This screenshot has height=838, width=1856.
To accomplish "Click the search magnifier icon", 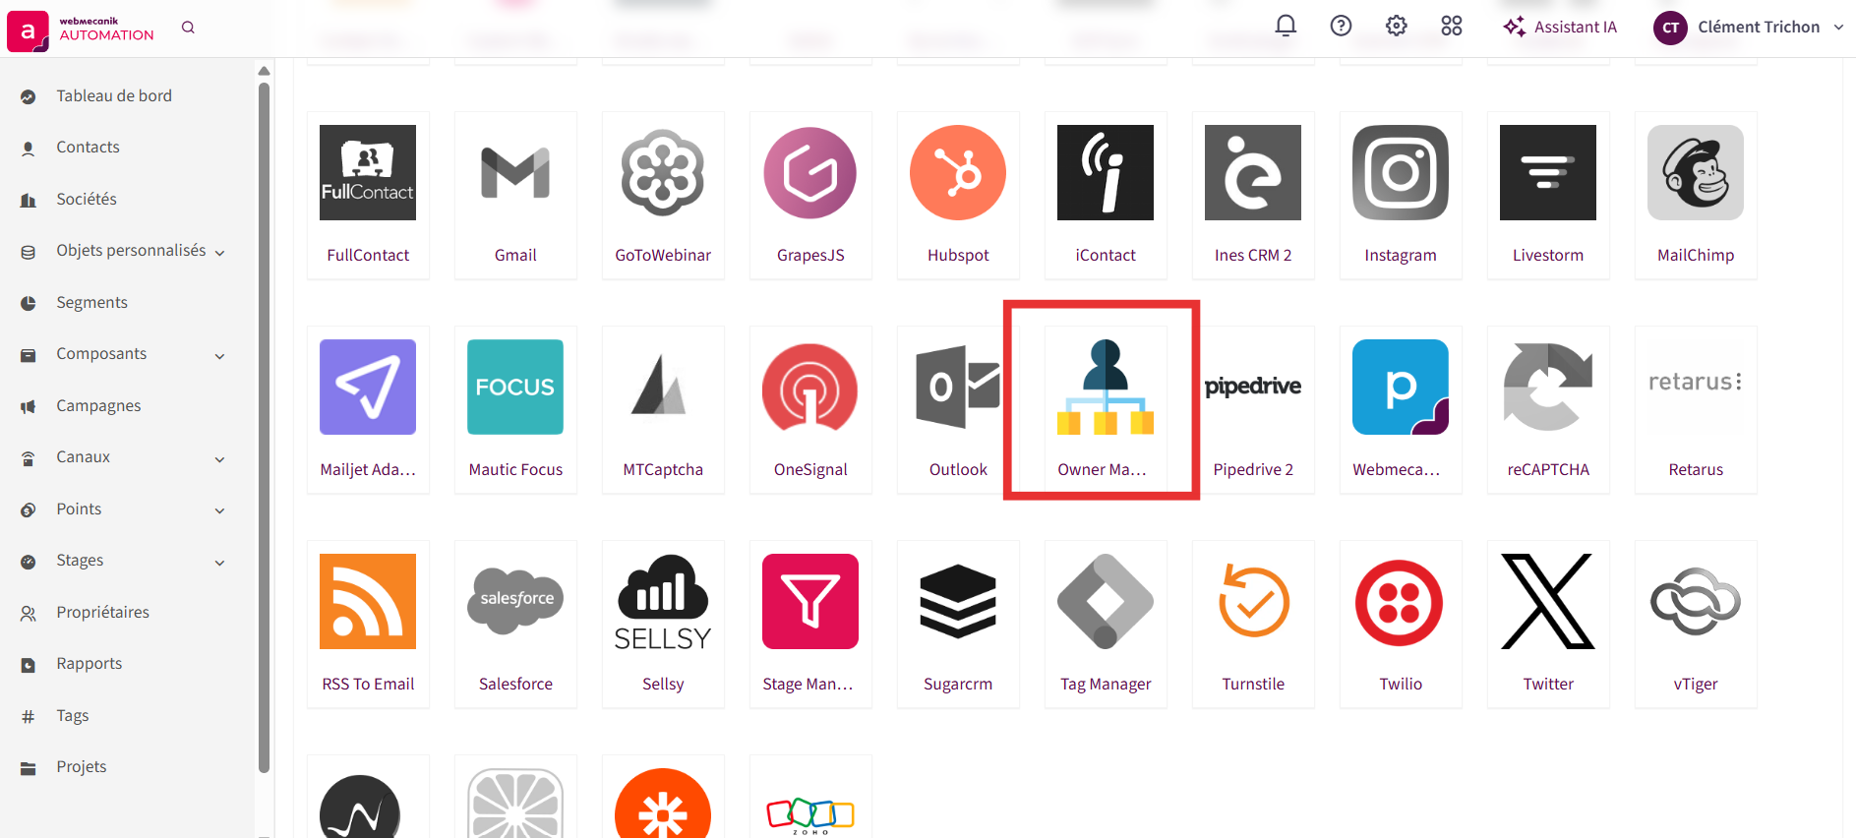I will pyautogui.click(x=188, y=28).
